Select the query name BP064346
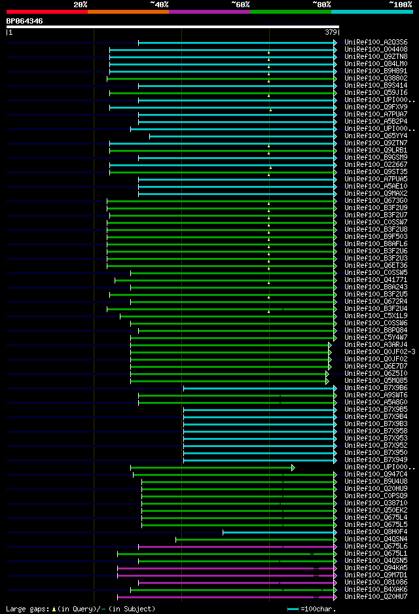 [x=25, y=21]
